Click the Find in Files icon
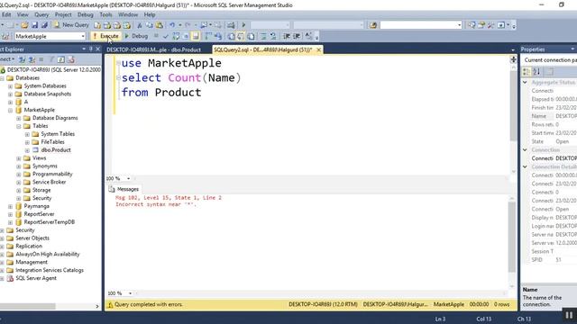This screenshot has height=324, width=577. (373, 25)
